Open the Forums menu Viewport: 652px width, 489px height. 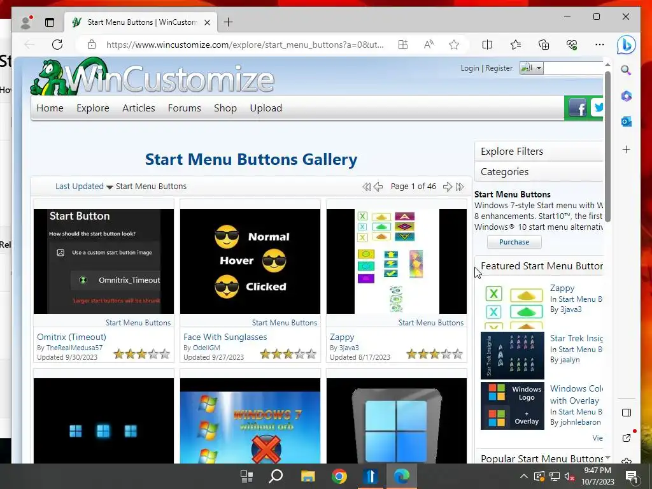pos(184,108)
